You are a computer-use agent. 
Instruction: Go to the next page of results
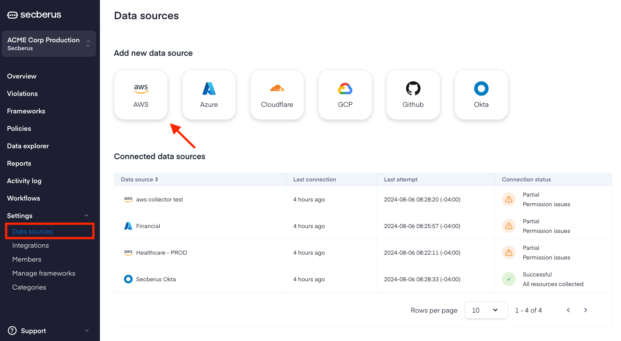coord(586,310)
